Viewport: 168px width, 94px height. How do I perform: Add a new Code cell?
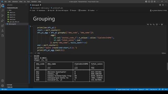click(32, 10)
